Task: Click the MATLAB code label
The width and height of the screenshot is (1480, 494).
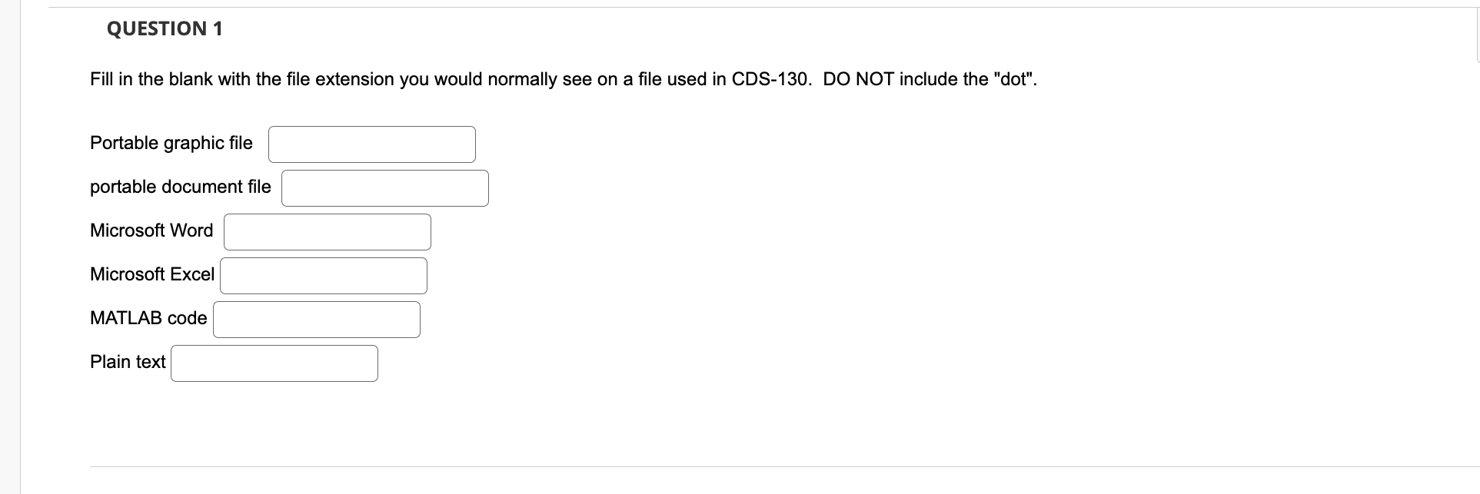Action: pyautogui.click(x=148, y=318)
